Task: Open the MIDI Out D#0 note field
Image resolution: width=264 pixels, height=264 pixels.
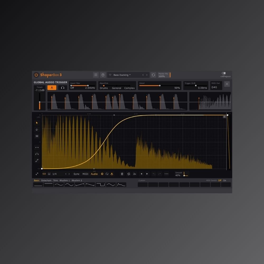Action: (216, 86)
